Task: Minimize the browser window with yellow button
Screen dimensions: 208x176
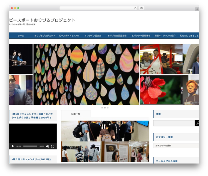Action: (x=15, y=8)
